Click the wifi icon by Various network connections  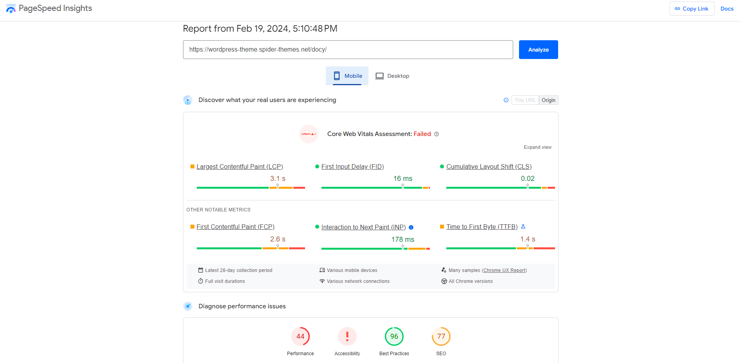point(322,281)
